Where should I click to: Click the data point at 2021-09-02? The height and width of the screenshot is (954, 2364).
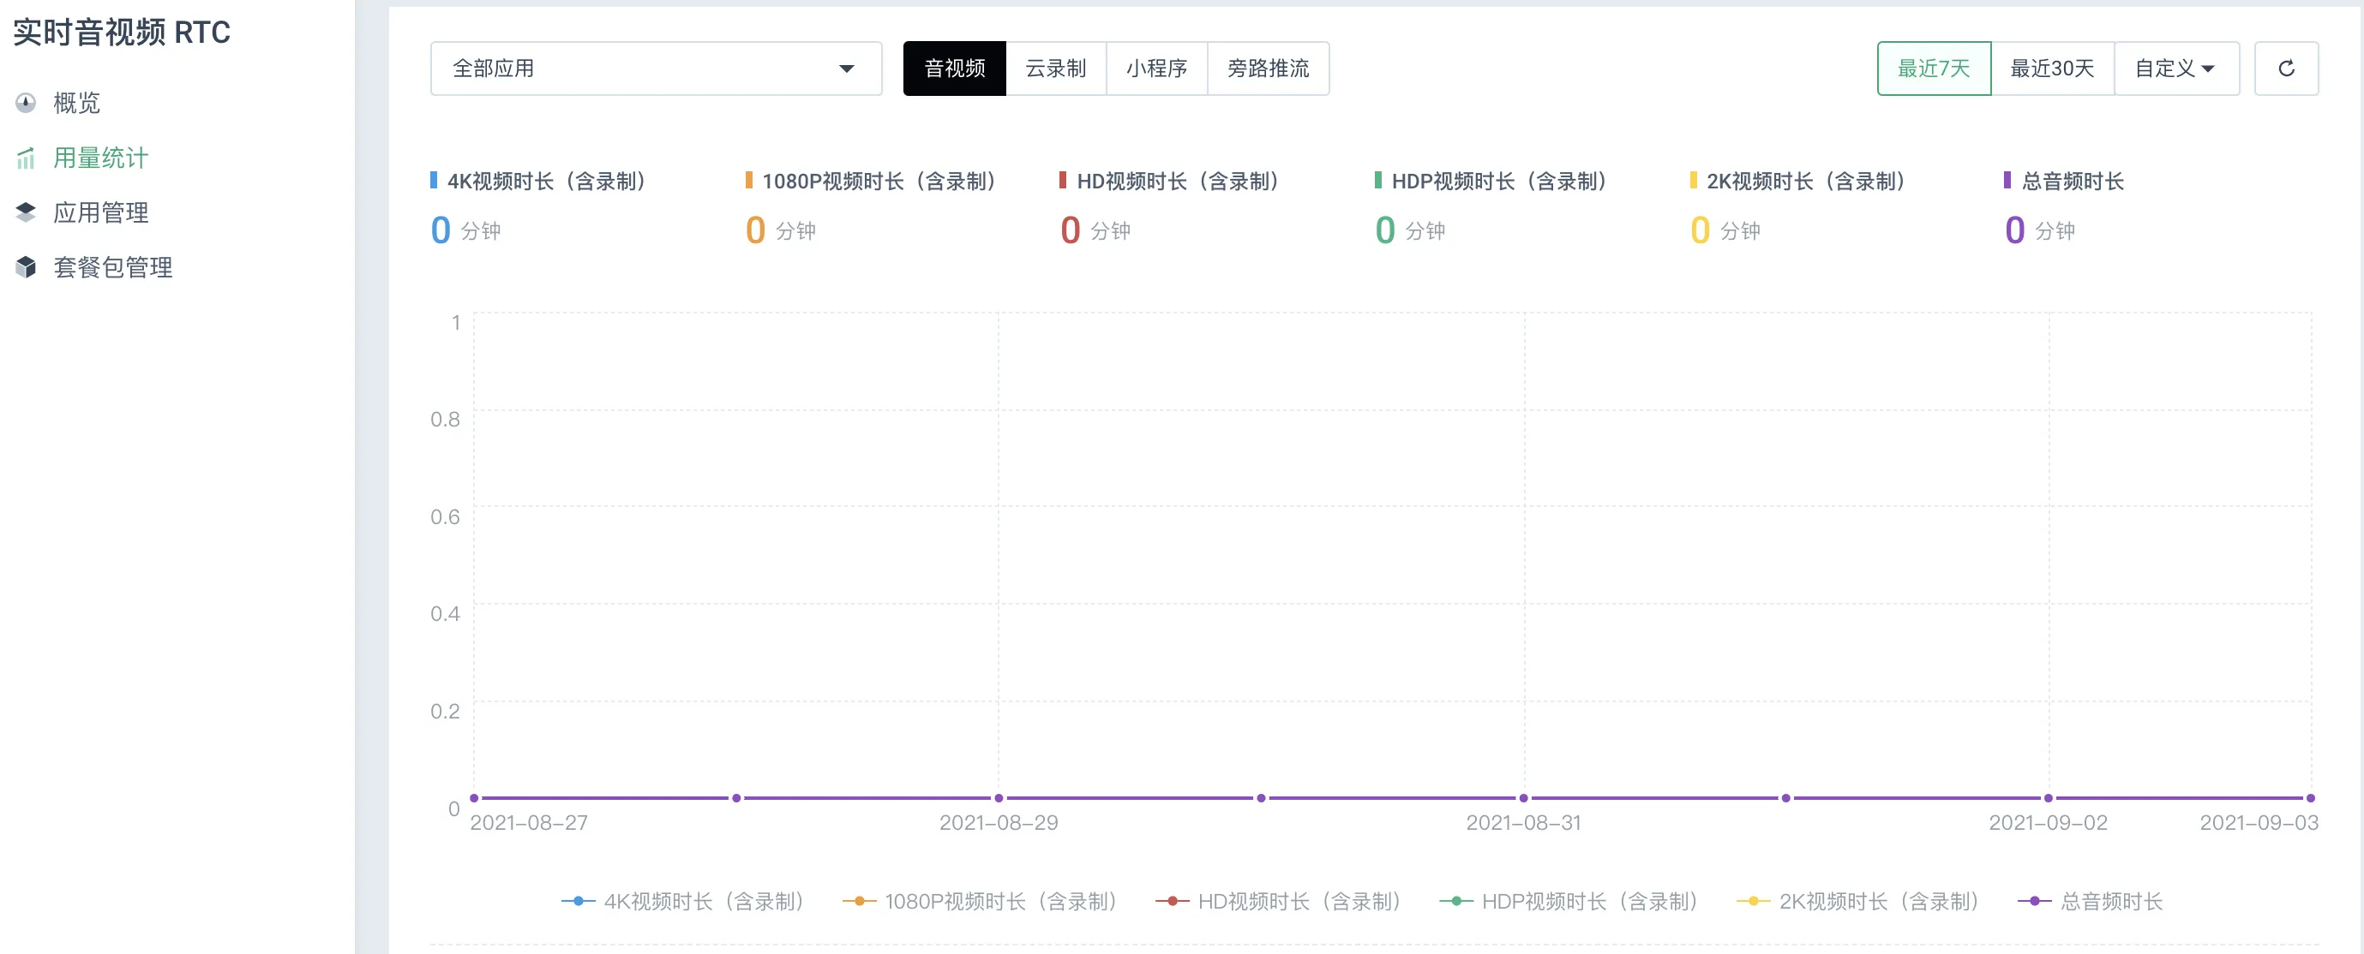2049,798
